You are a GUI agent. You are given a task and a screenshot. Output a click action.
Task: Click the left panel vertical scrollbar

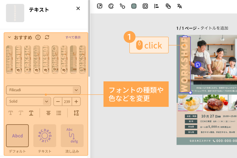[x=89, y=39]
